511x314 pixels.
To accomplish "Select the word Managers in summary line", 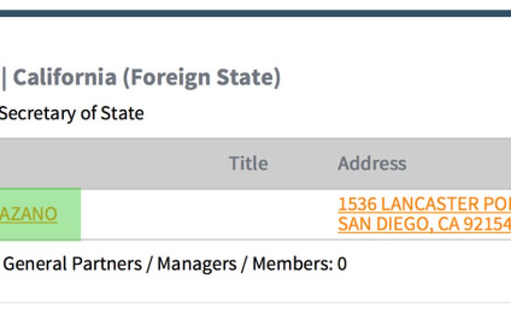I will (x=197, y=264).
